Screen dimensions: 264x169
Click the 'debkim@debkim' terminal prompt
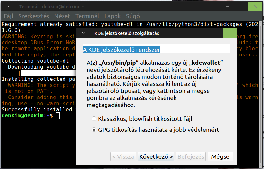[x=22, y=116]
